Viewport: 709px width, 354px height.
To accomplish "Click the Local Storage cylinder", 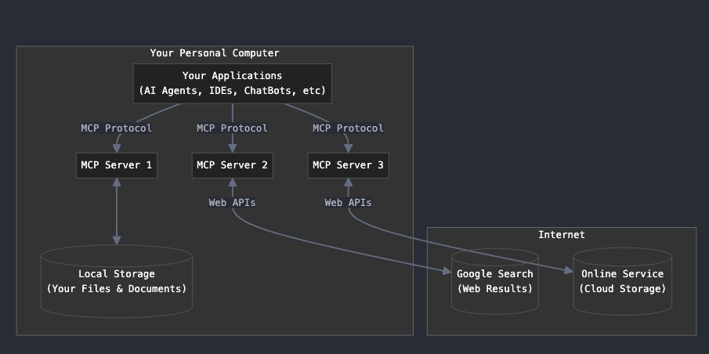I will (117, 280).
